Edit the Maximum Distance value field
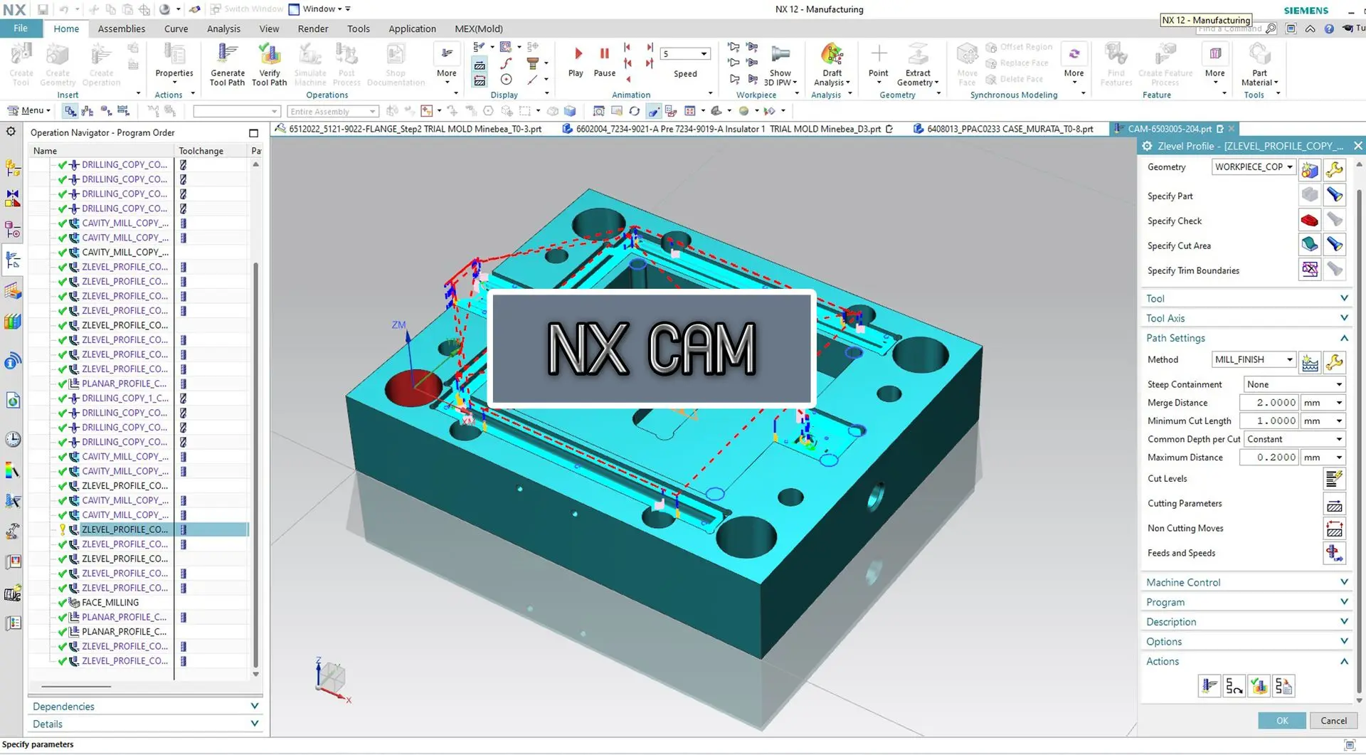Image resolution: width=1366 pixels, height=755 pixels. click(x=1270, y=458)
